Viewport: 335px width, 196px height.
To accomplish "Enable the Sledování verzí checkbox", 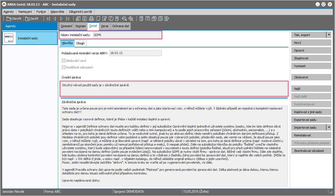I will pos(64,61).
